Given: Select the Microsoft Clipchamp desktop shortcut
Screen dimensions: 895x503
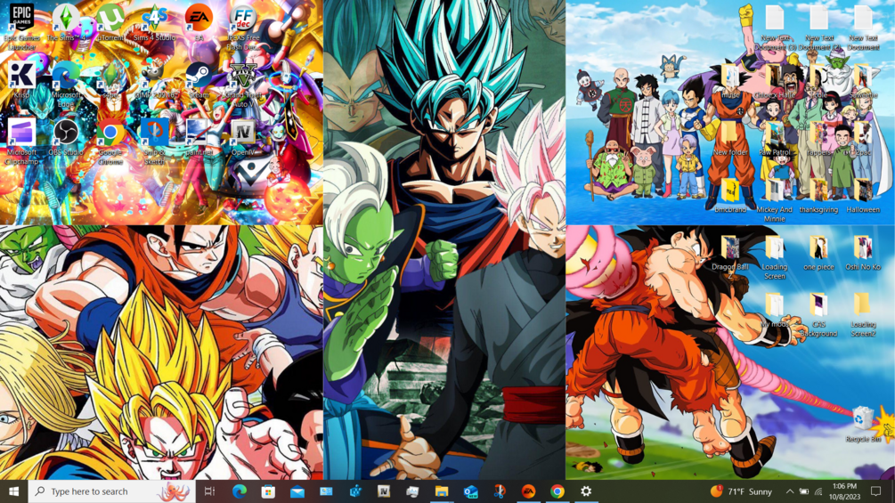Looking at the screenshot, I should 21,142.
